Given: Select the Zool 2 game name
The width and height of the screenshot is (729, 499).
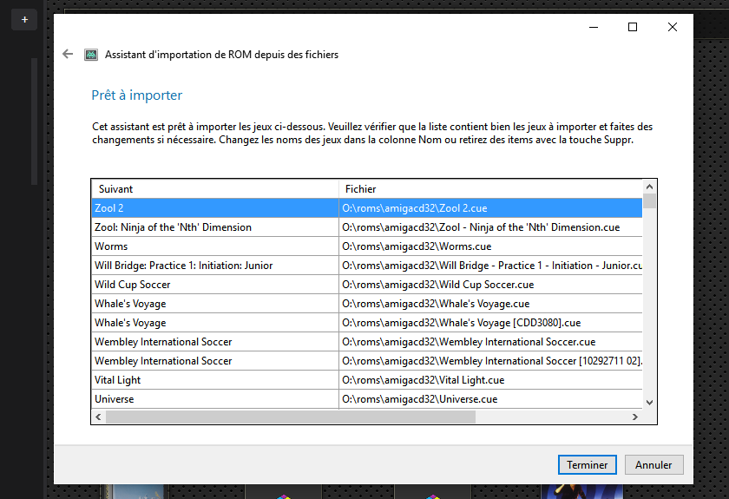Looking at the screenshot, I should tap(215, 208).
